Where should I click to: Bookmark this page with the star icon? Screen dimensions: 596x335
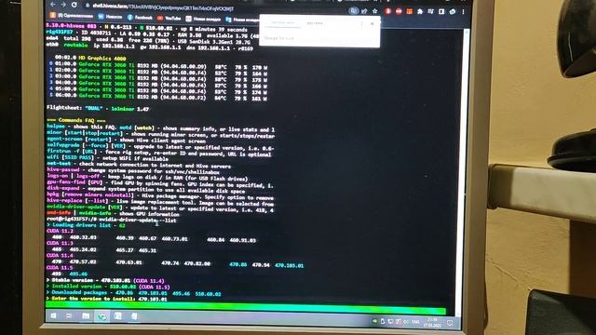374,11
